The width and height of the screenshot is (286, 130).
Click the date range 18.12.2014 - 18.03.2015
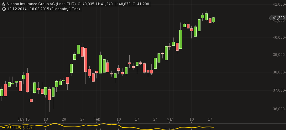coord(28,9)
